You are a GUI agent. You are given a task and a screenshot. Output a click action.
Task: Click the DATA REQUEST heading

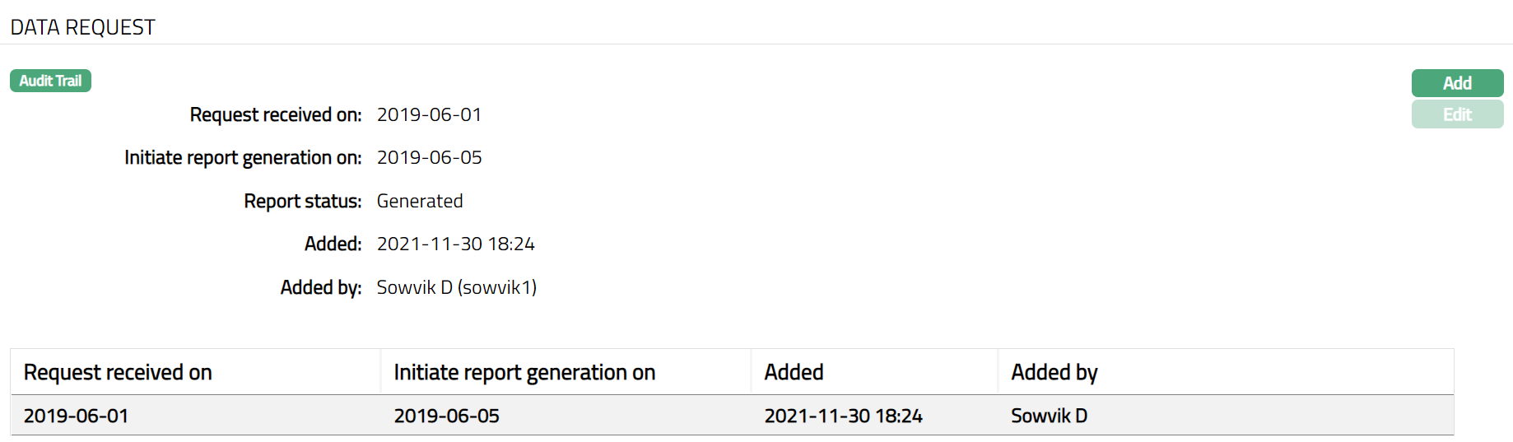point(82,27)
